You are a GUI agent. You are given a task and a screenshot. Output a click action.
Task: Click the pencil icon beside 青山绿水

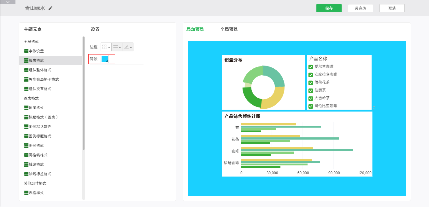[51, 8]
